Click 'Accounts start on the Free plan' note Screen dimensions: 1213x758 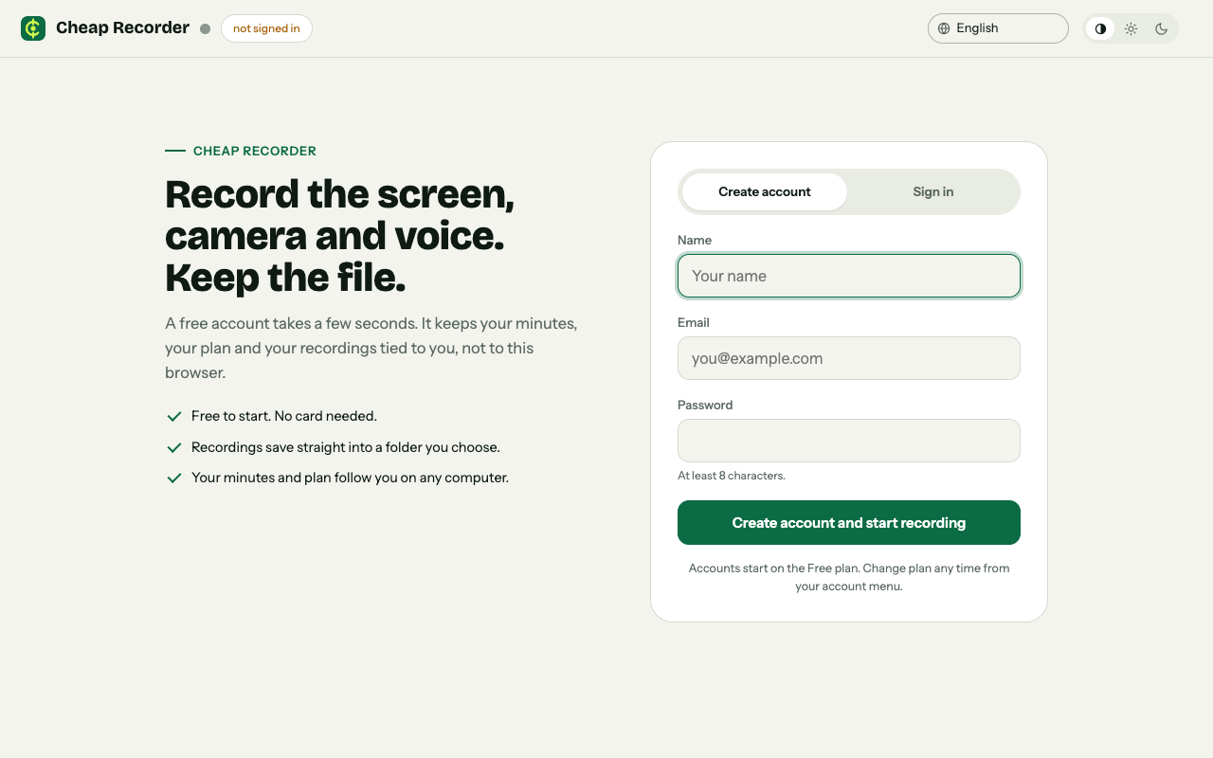pyautogui.click(x=849, y=577)
